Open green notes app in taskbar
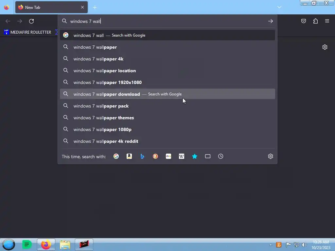Image resolution: width=335 pixels, height=251 pixels. pyautogui.click(x=27, y=244)
